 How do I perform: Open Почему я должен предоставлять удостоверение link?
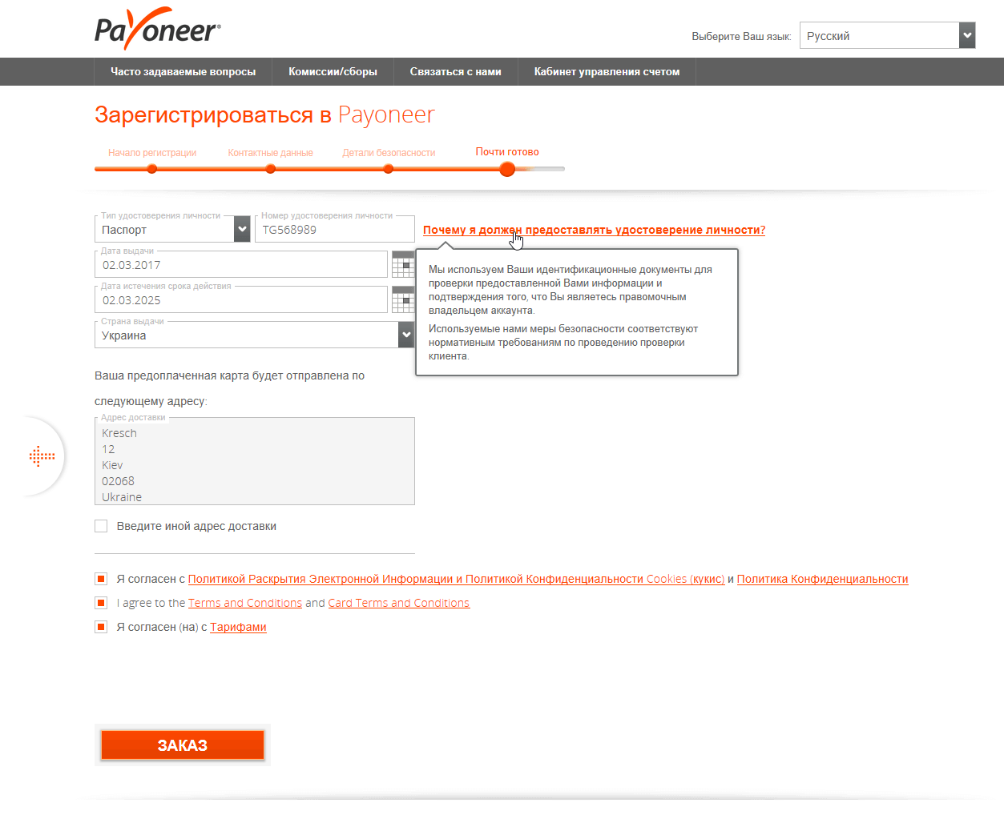594,230
